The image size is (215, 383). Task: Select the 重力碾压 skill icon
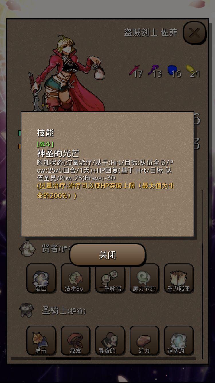[x=179, y=278]
